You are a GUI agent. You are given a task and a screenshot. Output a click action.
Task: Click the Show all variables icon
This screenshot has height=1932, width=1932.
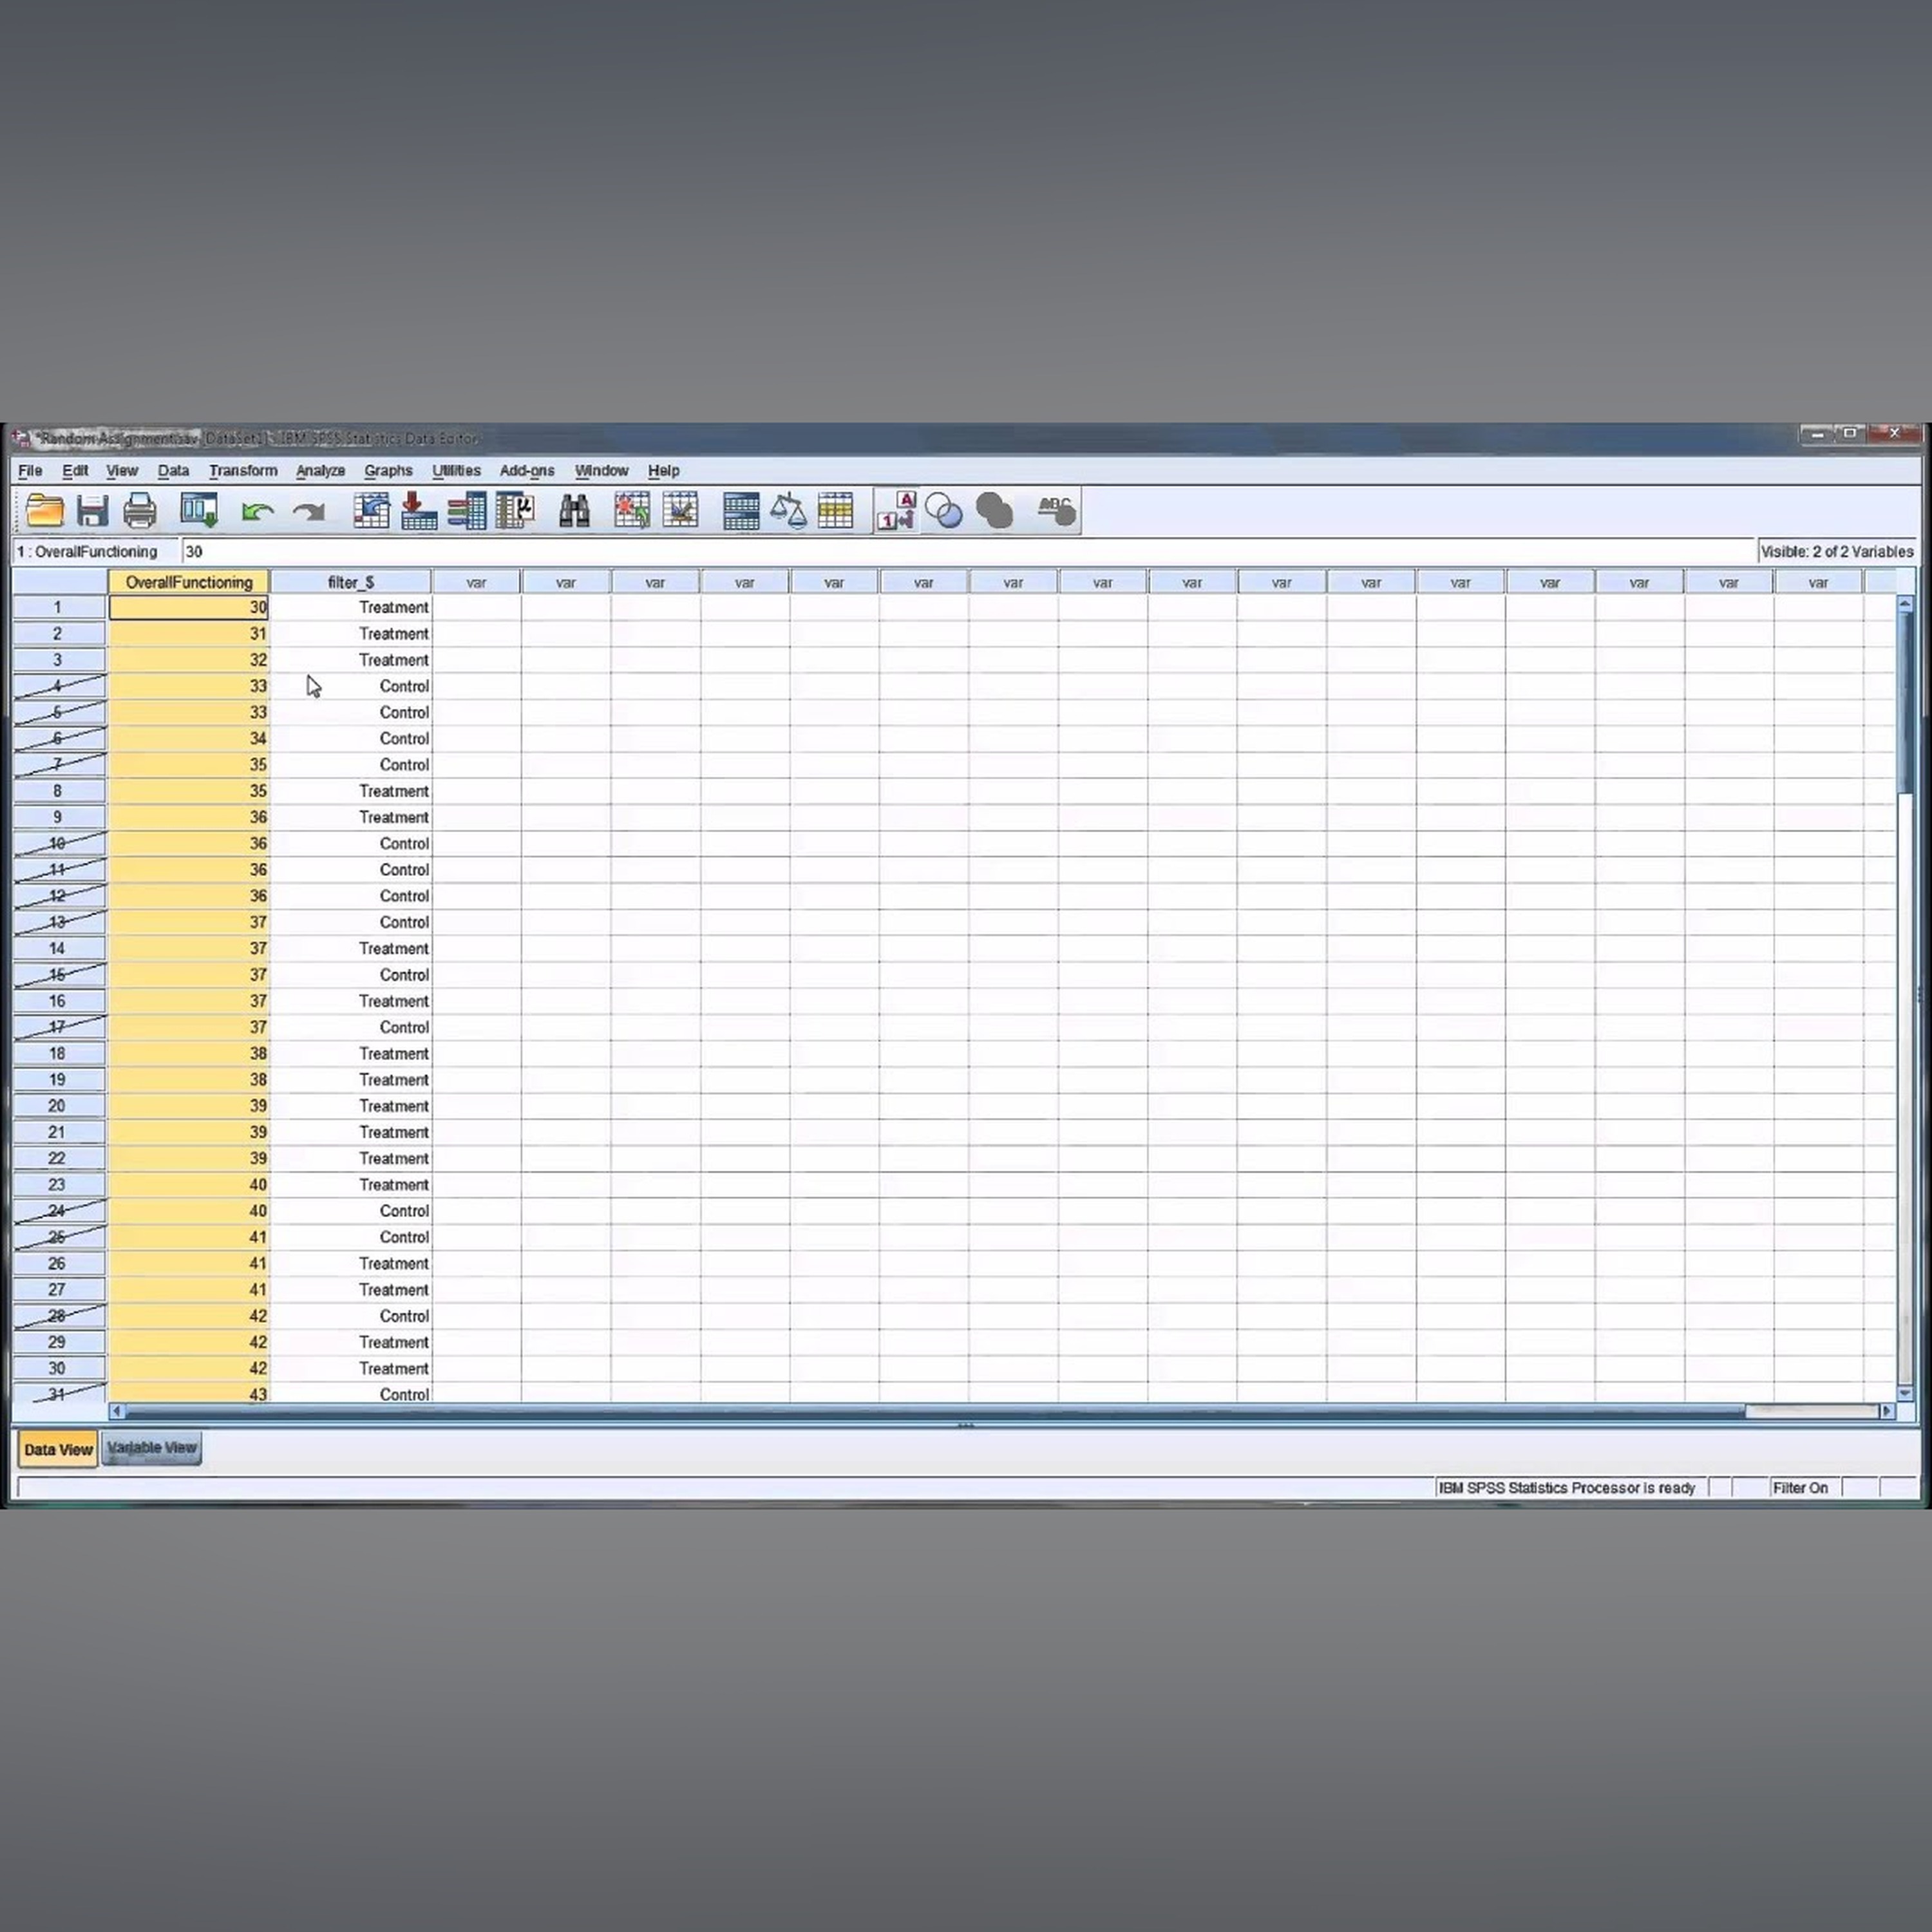(x=994, y=511)
